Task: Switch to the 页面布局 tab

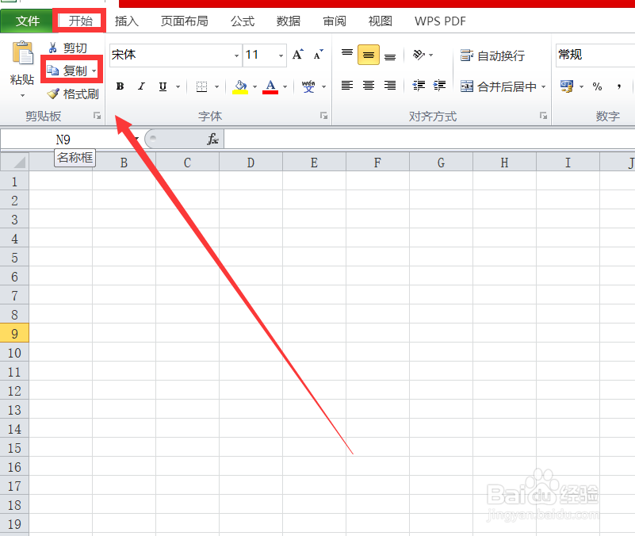Action: point(184,21)
